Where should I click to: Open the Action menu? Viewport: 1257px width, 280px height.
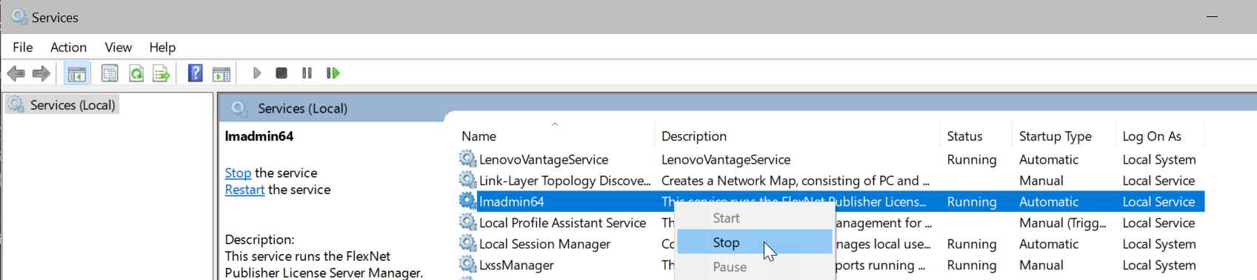click(x=68, y=47)
